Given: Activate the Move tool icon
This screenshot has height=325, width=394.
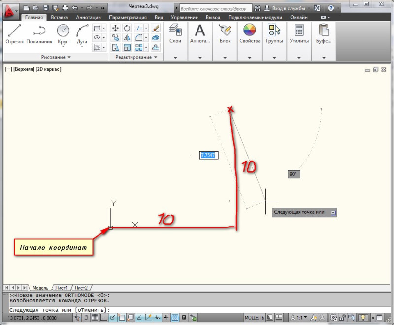Looking at the screenshot, I should click(115, 28).
